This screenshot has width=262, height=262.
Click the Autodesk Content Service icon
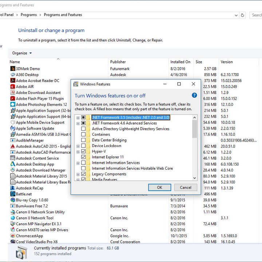click(x=13, y=158)
